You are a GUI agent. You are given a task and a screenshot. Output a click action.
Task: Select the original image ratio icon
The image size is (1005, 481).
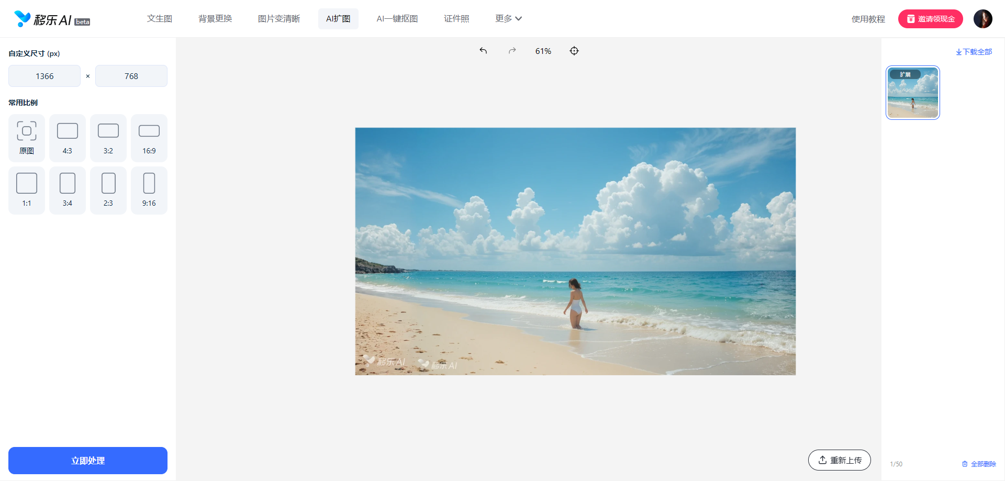point(27,138)
